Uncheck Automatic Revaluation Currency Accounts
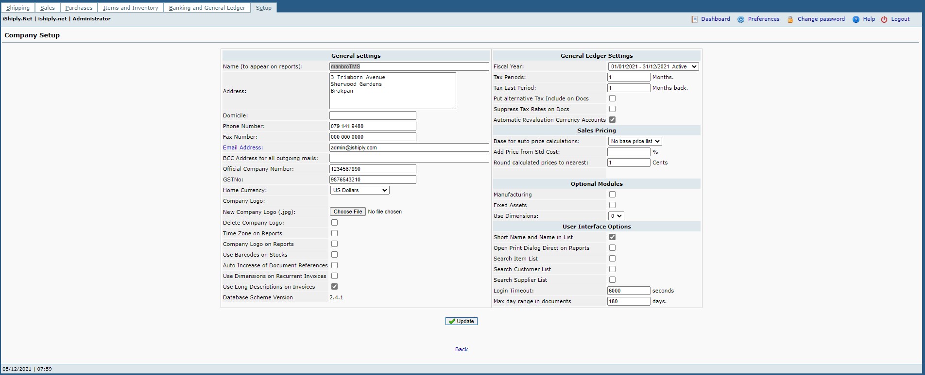Screen dimensions: 925x375 point(612,120)
